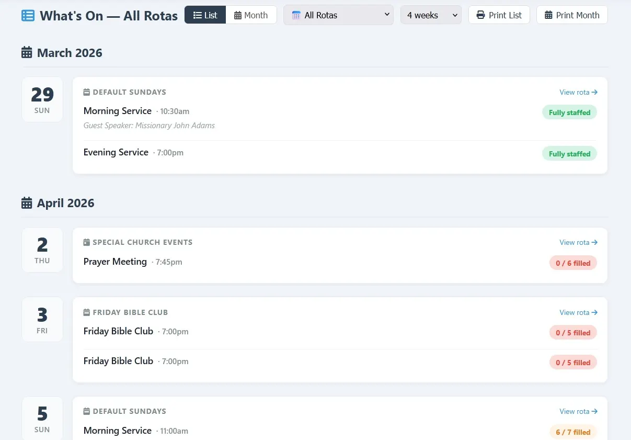631x440 pixels.
Task: Switch to List view
Action: [x=205, y=15]
